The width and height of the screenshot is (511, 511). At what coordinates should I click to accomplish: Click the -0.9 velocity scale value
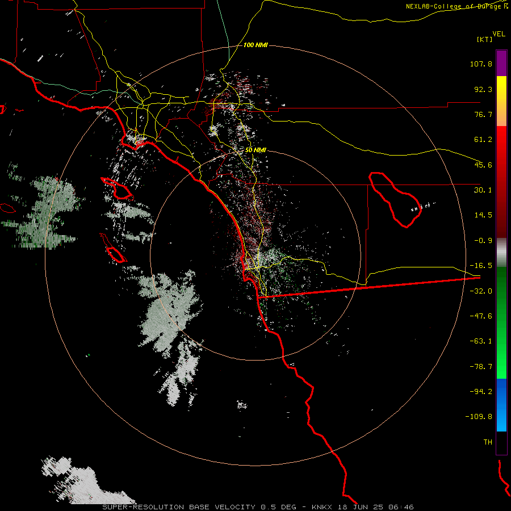coord(483,241)
